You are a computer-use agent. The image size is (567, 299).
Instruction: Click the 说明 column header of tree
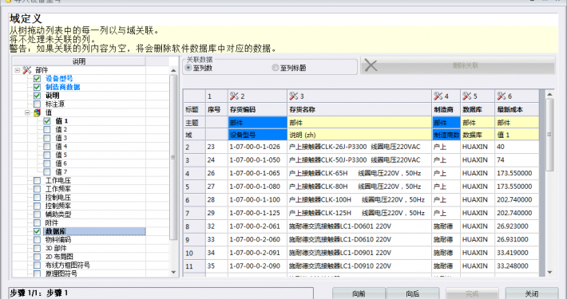coord(79,61)
